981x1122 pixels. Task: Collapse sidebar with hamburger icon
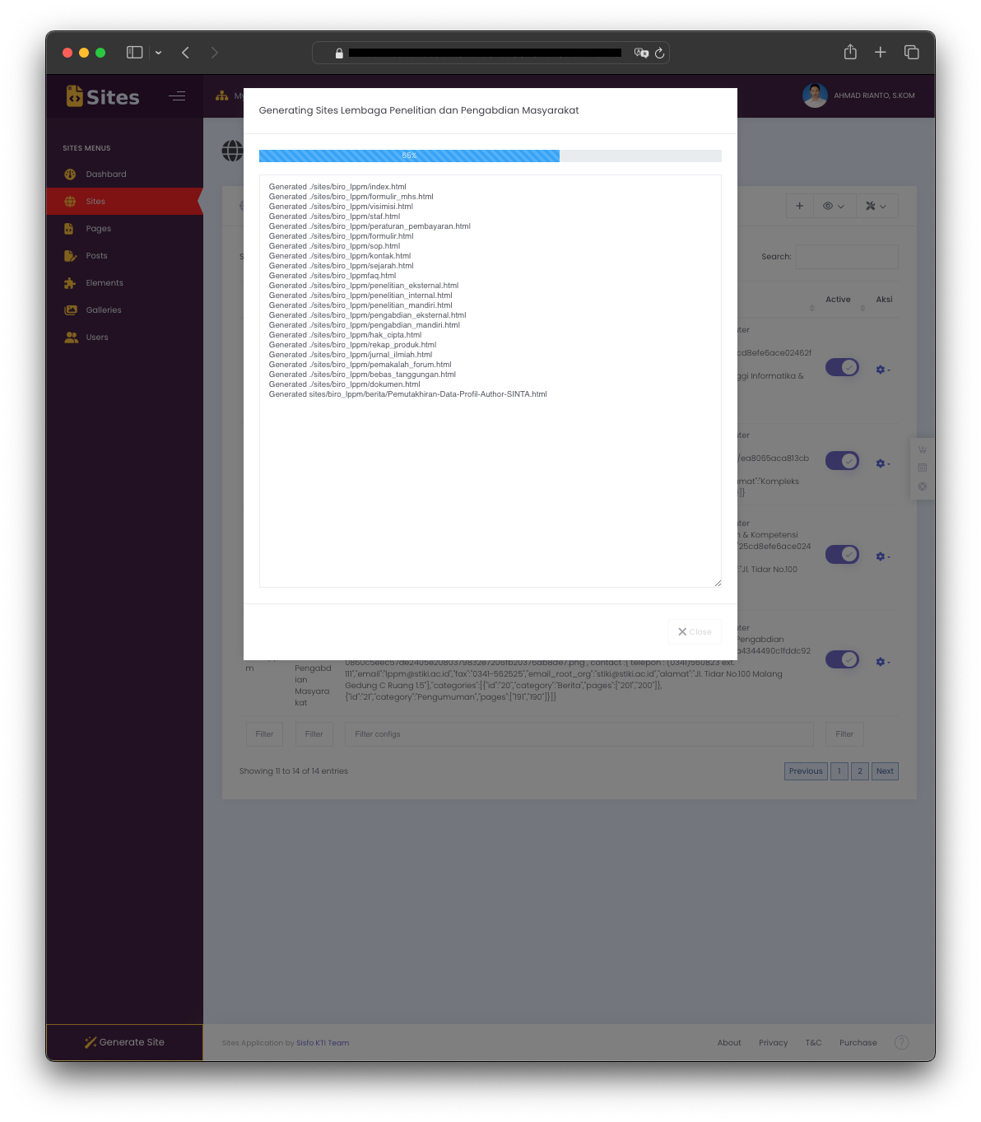(177, 96)
